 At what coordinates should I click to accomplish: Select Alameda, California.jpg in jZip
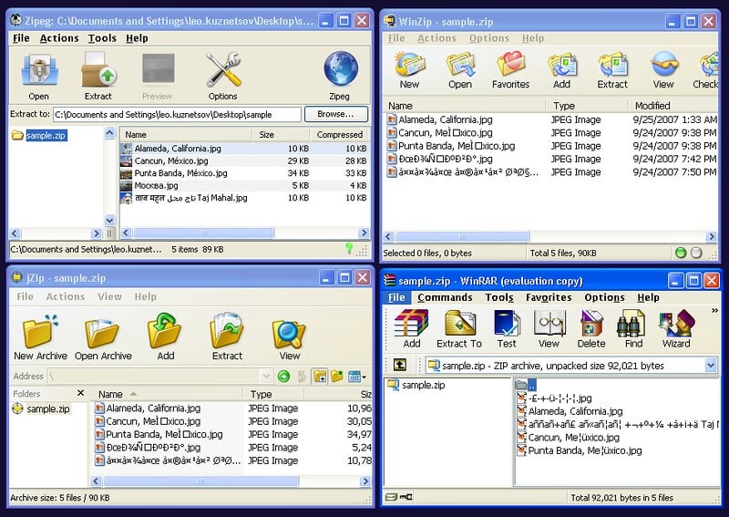(153, 408)
